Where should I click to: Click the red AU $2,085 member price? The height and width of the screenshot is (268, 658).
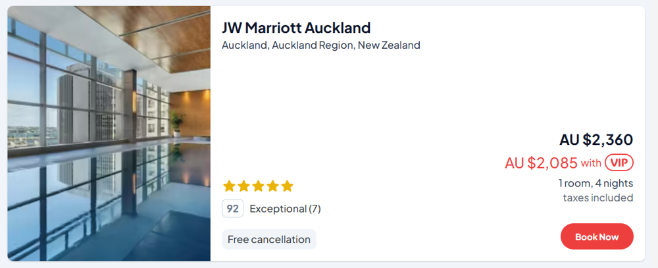coord(541,163)
